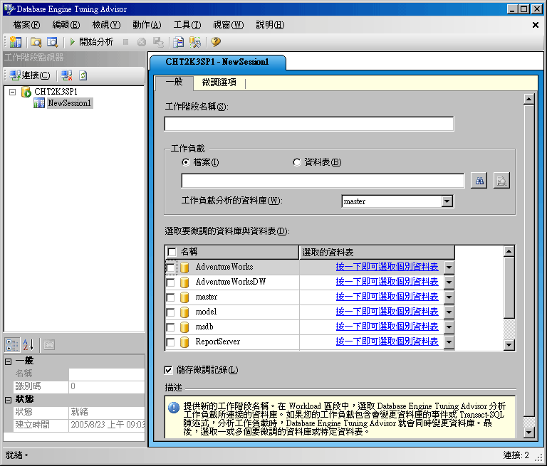Click the AdventureWorks select tables link
547x466 pixels.
[387, 267]
